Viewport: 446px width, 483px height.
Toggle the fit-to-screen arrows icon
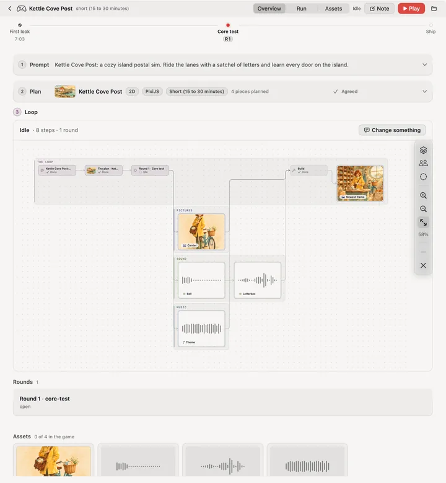point(423,222)
